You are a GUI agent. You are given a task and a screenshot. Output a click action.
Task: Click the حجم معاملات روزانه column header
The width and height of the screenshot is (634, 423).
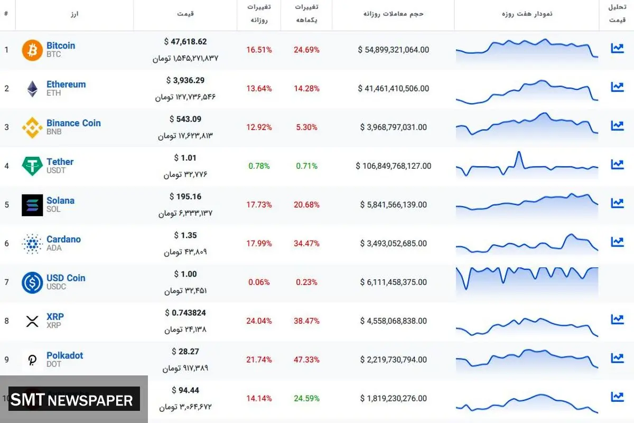(394, 14)
